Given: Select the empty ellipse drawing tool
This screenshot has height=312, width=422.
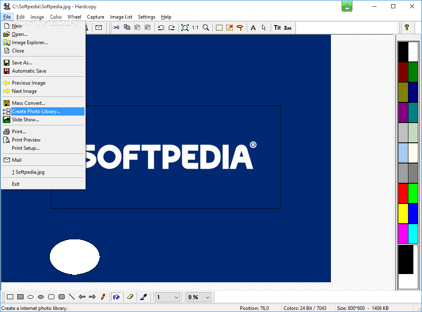Looking at the screenshot, I should pyautogui.click(x=30, y=297).
